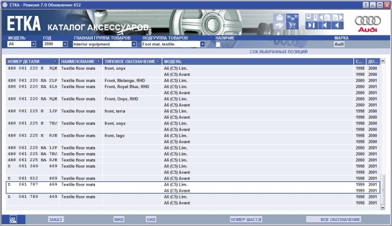The image size is (392, 226).
Task: Click the table's vertical scrollbar down arrow
Action: [x=382, y=207]
